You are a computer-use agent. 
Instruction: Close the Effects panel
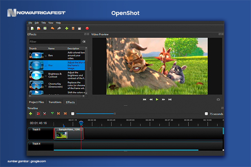[x=88, y=34]
